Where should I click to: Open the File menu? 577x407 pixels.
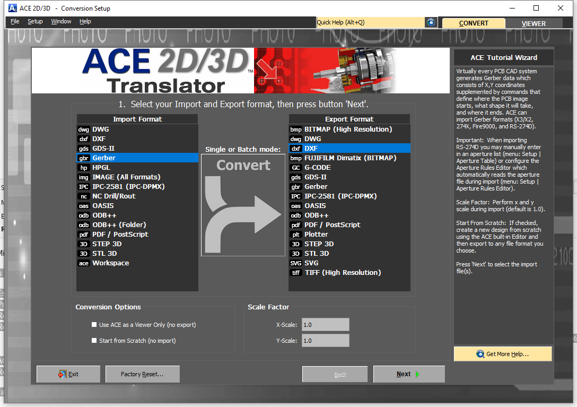tap(15, 21)
